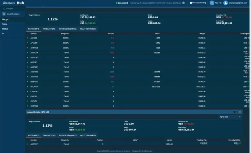Open the user profile avatar icon
The image size is (251, 153).
pos(226,3)
